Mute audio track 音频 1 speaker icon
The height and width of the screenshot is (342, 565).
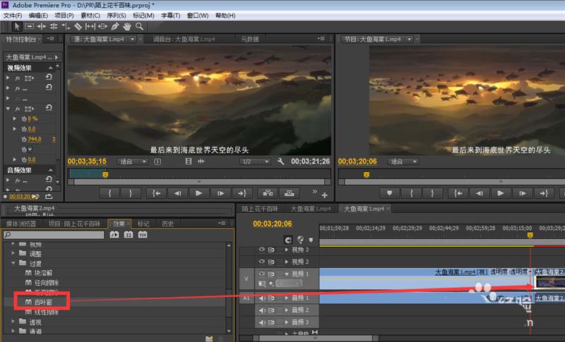click(x=262, y=298)
